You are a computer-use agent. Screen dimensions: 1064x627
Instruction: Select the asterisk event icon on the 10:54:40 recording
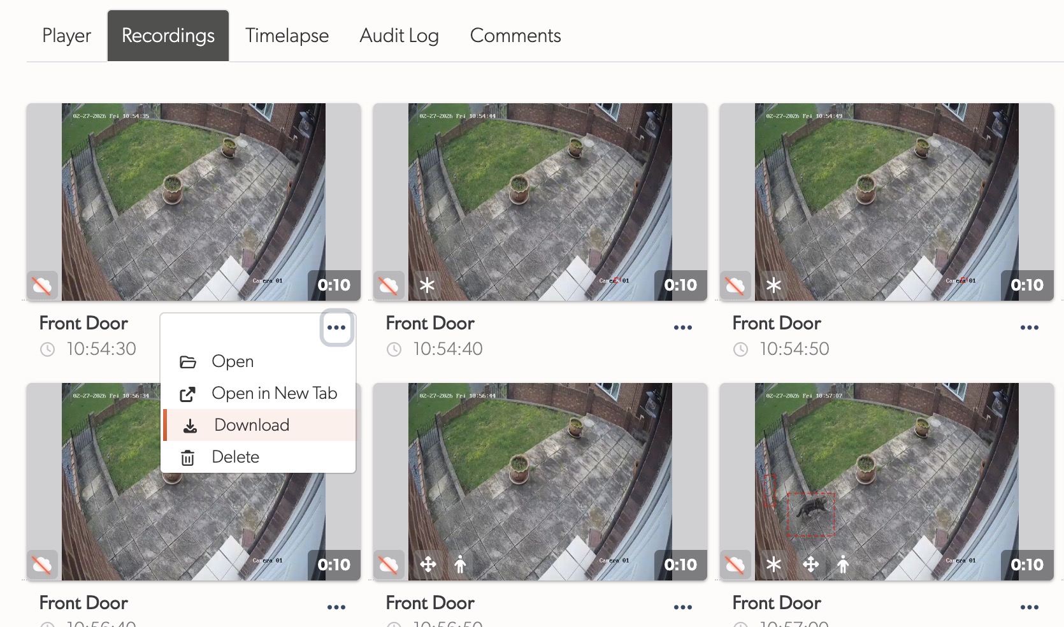[428, 285]
